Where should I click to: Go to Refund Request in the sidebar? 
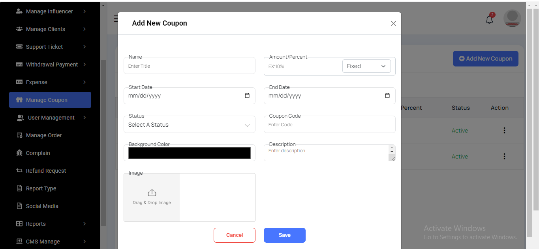coord(46,171)
